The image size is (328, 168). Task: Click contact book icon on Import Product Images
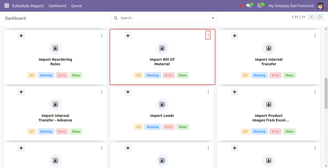269,104
